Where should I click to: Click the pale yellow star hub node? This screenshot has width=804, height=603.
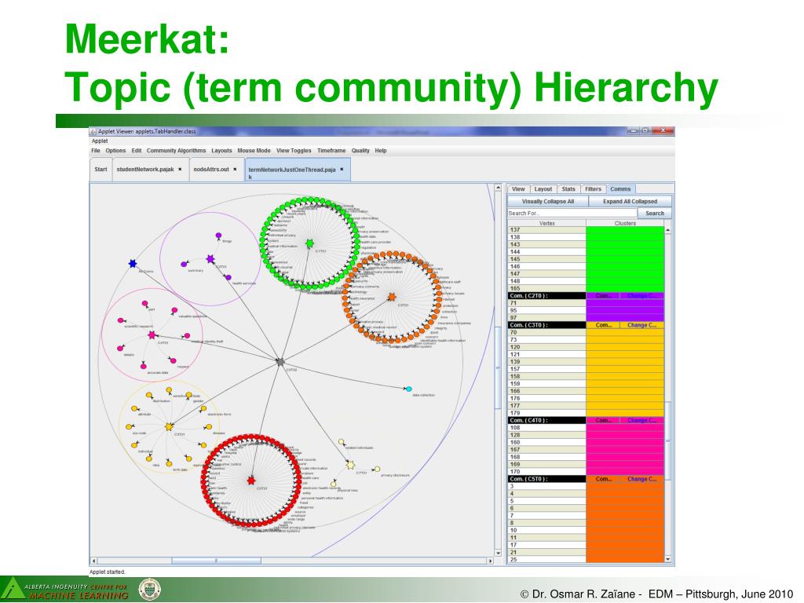[x=350, y=465]
